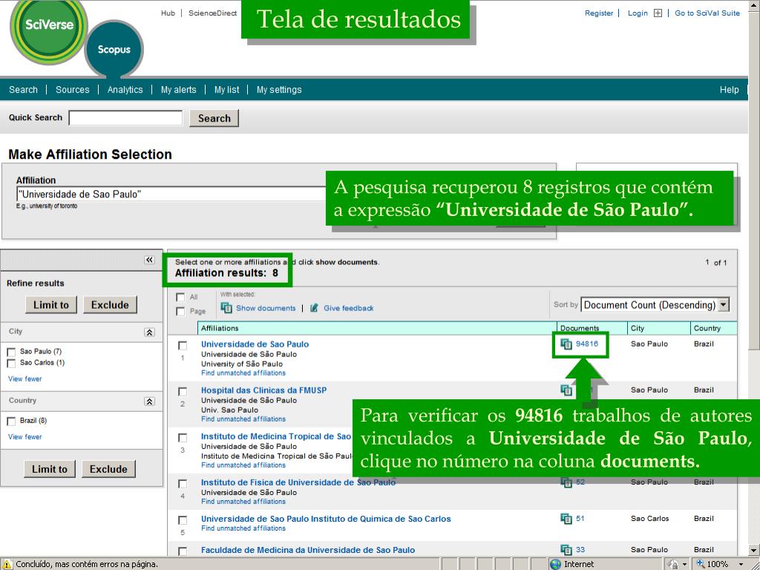Image resolution: width=760 pixels, height=570 pixels.
Task: Click in the Quick Search input field
Action: click(x=125, y=118)
